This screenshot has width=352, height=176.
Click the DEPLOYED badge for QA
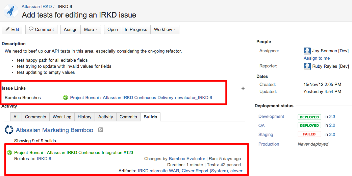coord(309,125)
